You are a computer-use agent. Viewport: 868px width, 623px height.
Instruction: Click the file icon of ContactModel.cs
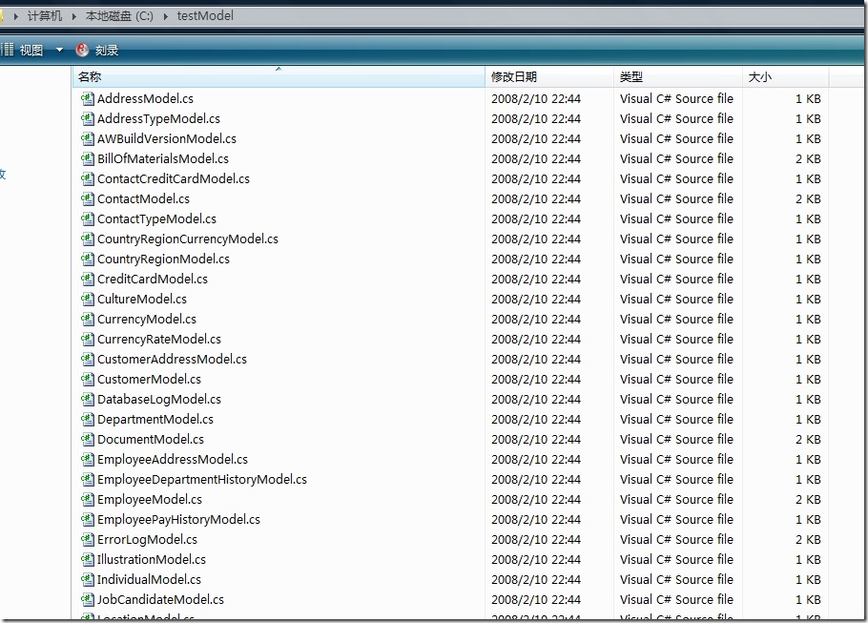click(x=87, y=198)
